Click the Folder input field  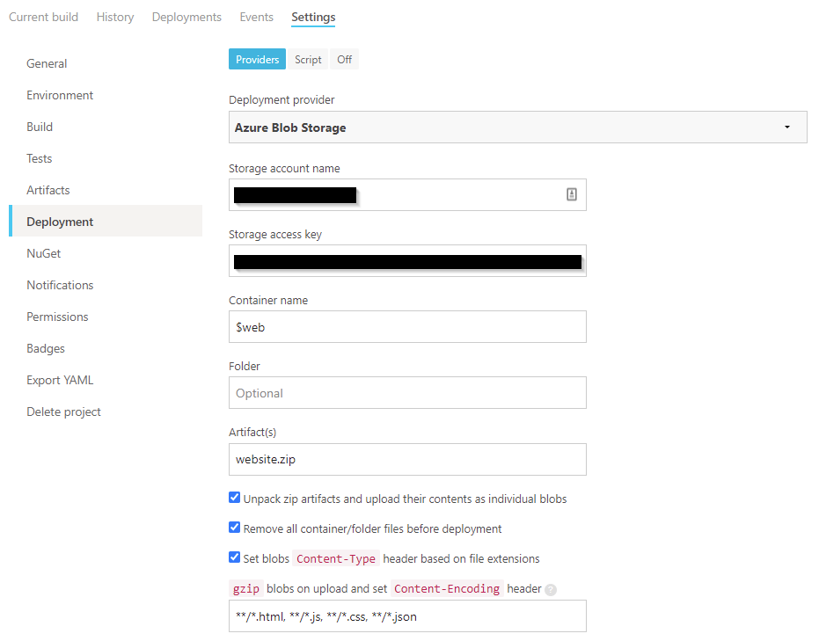[x=407, y=393]
